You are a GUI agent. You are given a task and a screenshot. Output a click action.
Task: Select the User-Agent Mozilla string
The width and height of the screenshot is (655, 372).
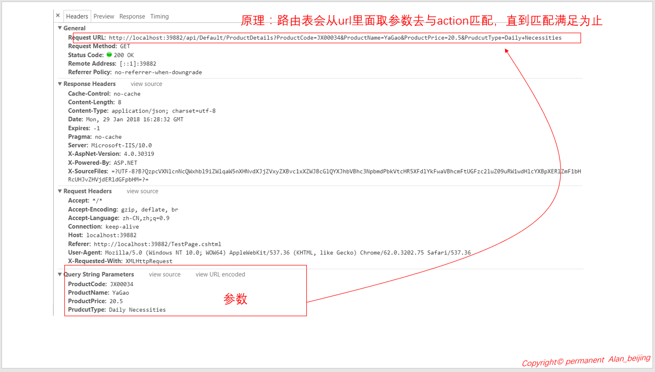(288, 252)
